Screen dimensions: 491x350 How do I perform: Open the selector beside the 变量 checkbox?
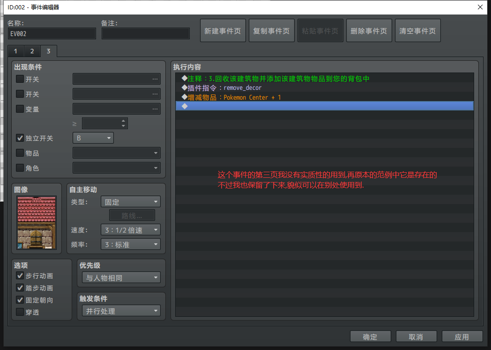[117, 109]
